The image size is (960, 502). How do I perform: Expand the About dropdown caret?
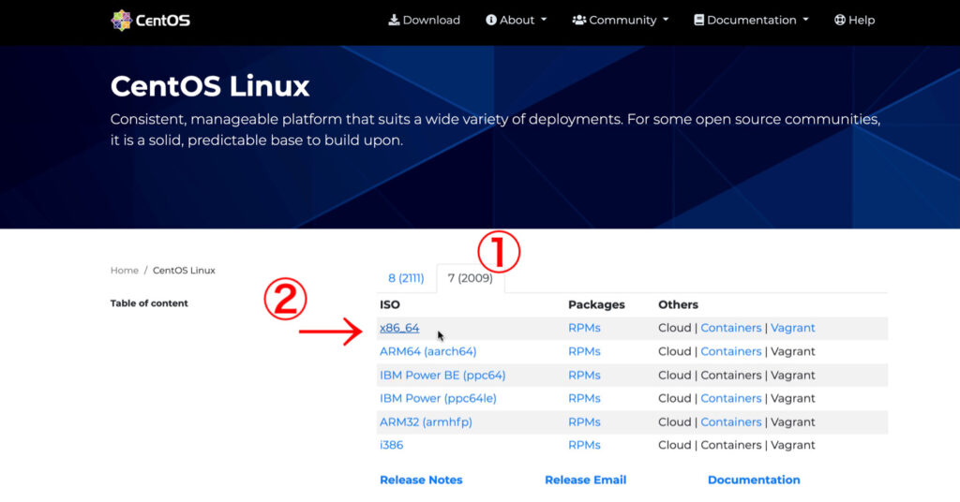[x=544, y=21]
